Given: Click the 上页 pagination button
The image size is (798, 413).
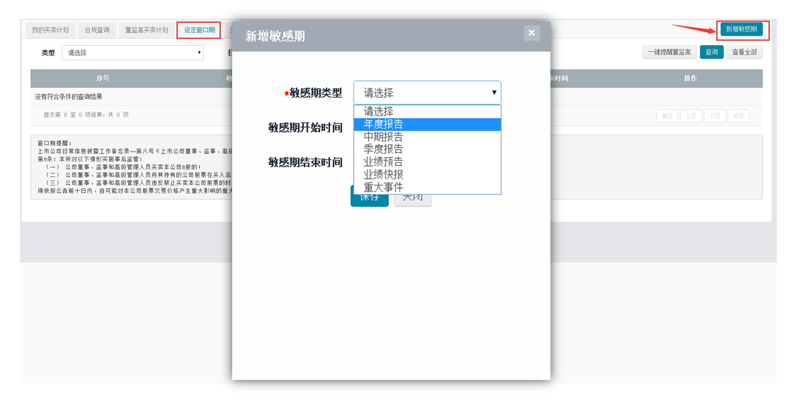Looking at the screenshot, I should click(691, 116).
